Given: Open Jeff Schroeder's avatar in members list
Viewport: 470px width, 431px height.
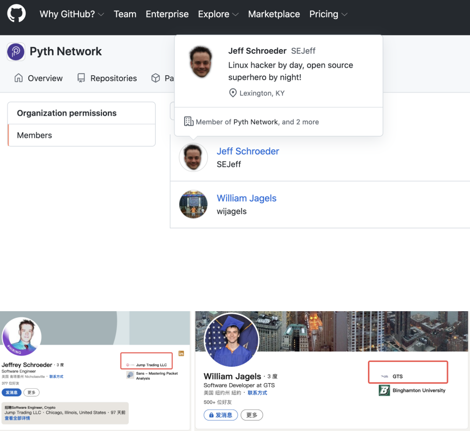Looking at the screenshot, I should tap(193, 157).
